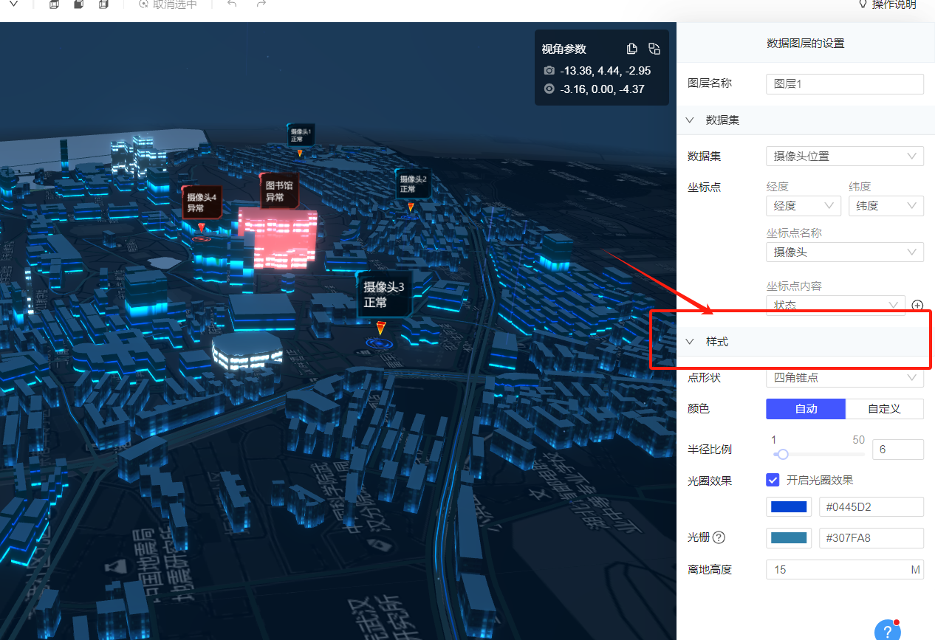
Task: Click the camera position icon
Action: point(549,70)
